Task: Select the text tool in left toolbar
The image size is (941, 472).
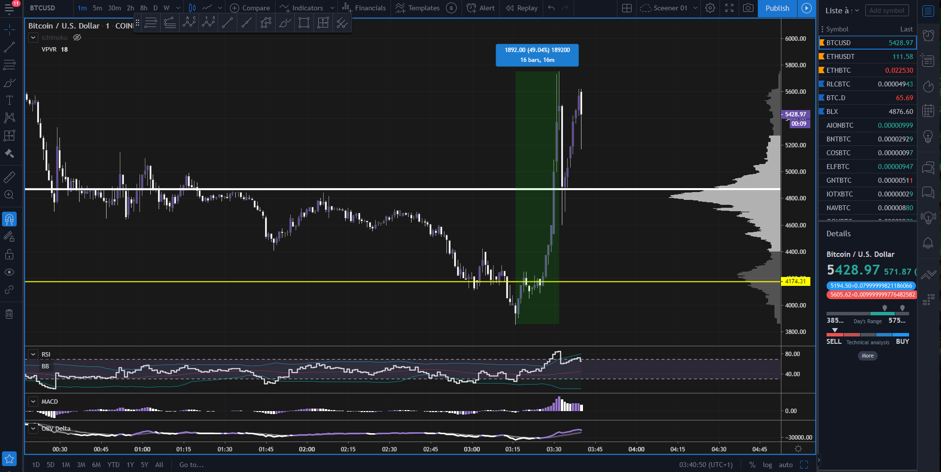Action: click(x=9, y=100)
